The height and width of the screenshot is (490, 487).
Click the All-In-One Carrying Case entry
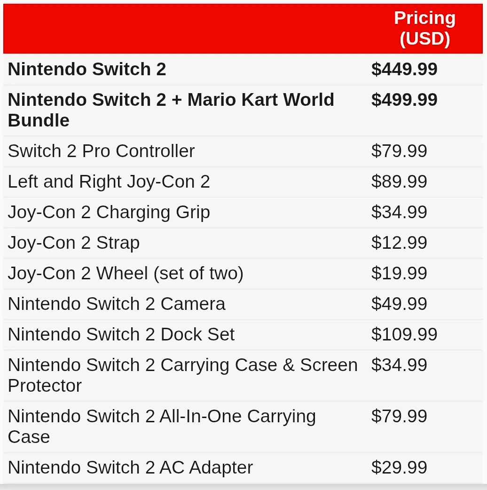point(162,426)
